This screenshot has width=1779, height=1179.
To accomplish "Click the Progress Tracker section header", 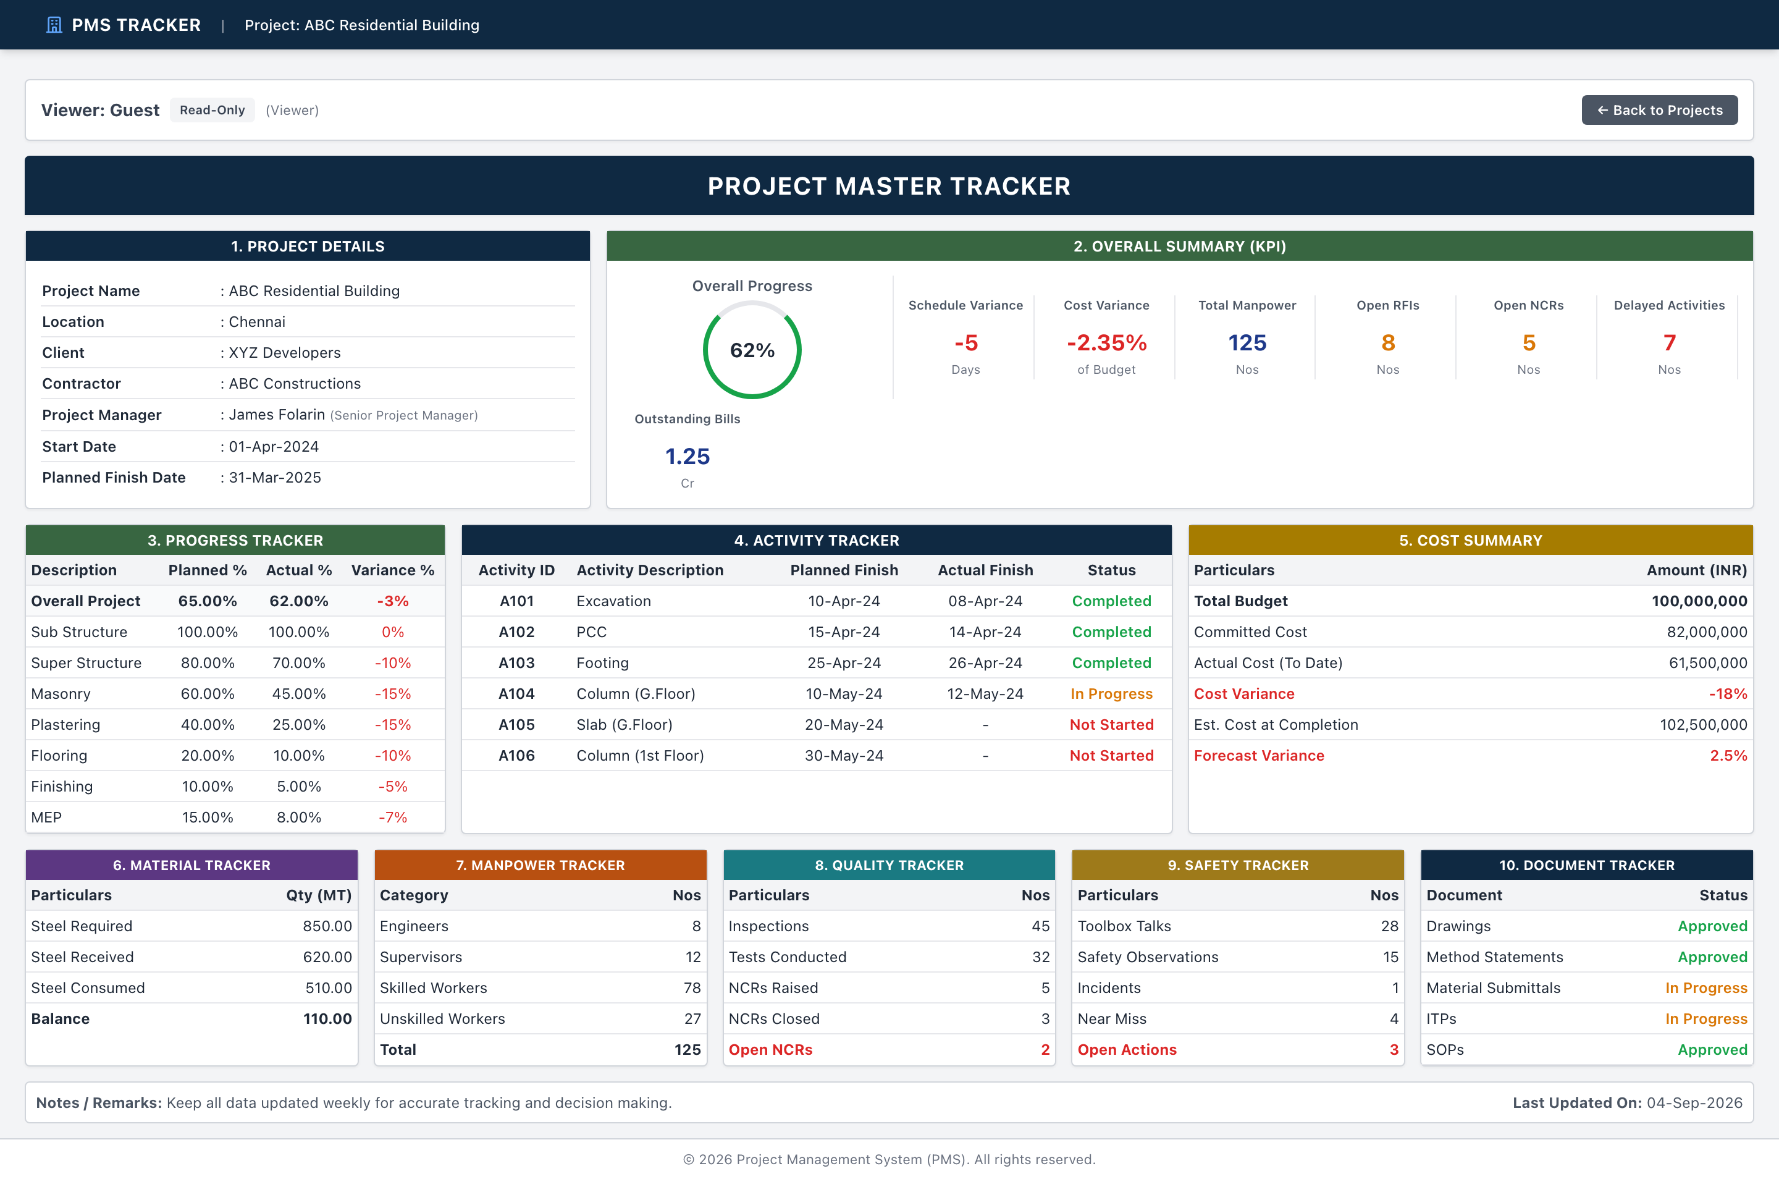I will [x=235, y=540].
